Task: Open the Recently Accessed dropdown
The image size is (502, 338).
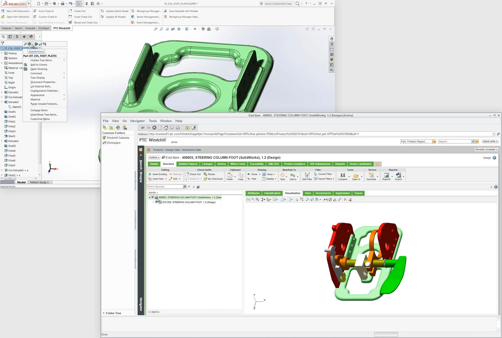Action: click(486, 149)
